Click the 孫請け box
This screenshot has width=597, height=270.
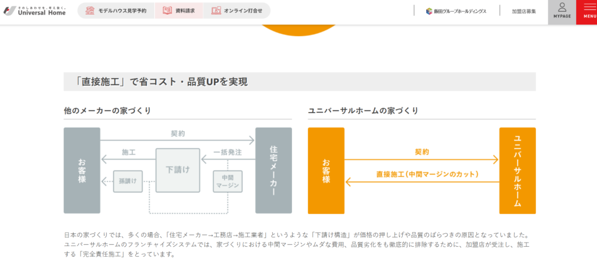point(128,181)
